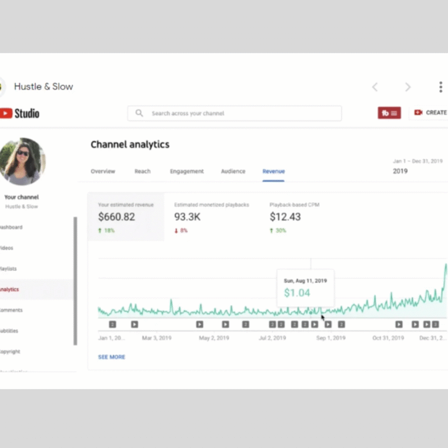Image resolution: width=448 pixels, height=448 pixels.
Task: Click the left navigation chevron arrow
Action: tap(375, 87)
